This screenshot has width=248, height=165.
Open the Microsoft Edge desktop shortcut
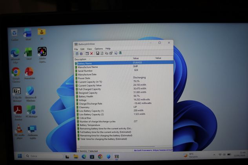(15, 56)
